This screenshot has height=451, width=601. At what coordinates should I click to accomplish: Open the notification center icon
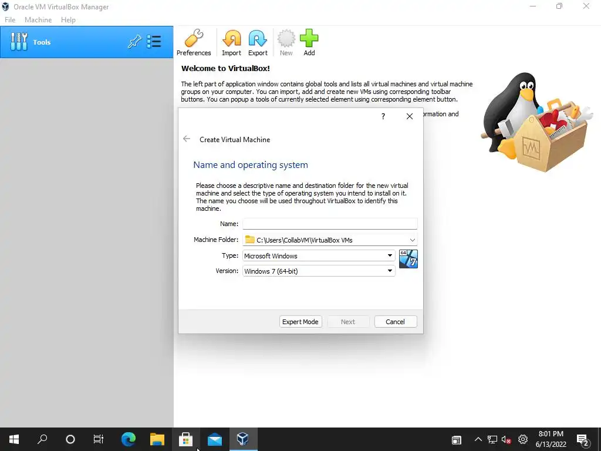pyautogui.click(x=583, y=440)
